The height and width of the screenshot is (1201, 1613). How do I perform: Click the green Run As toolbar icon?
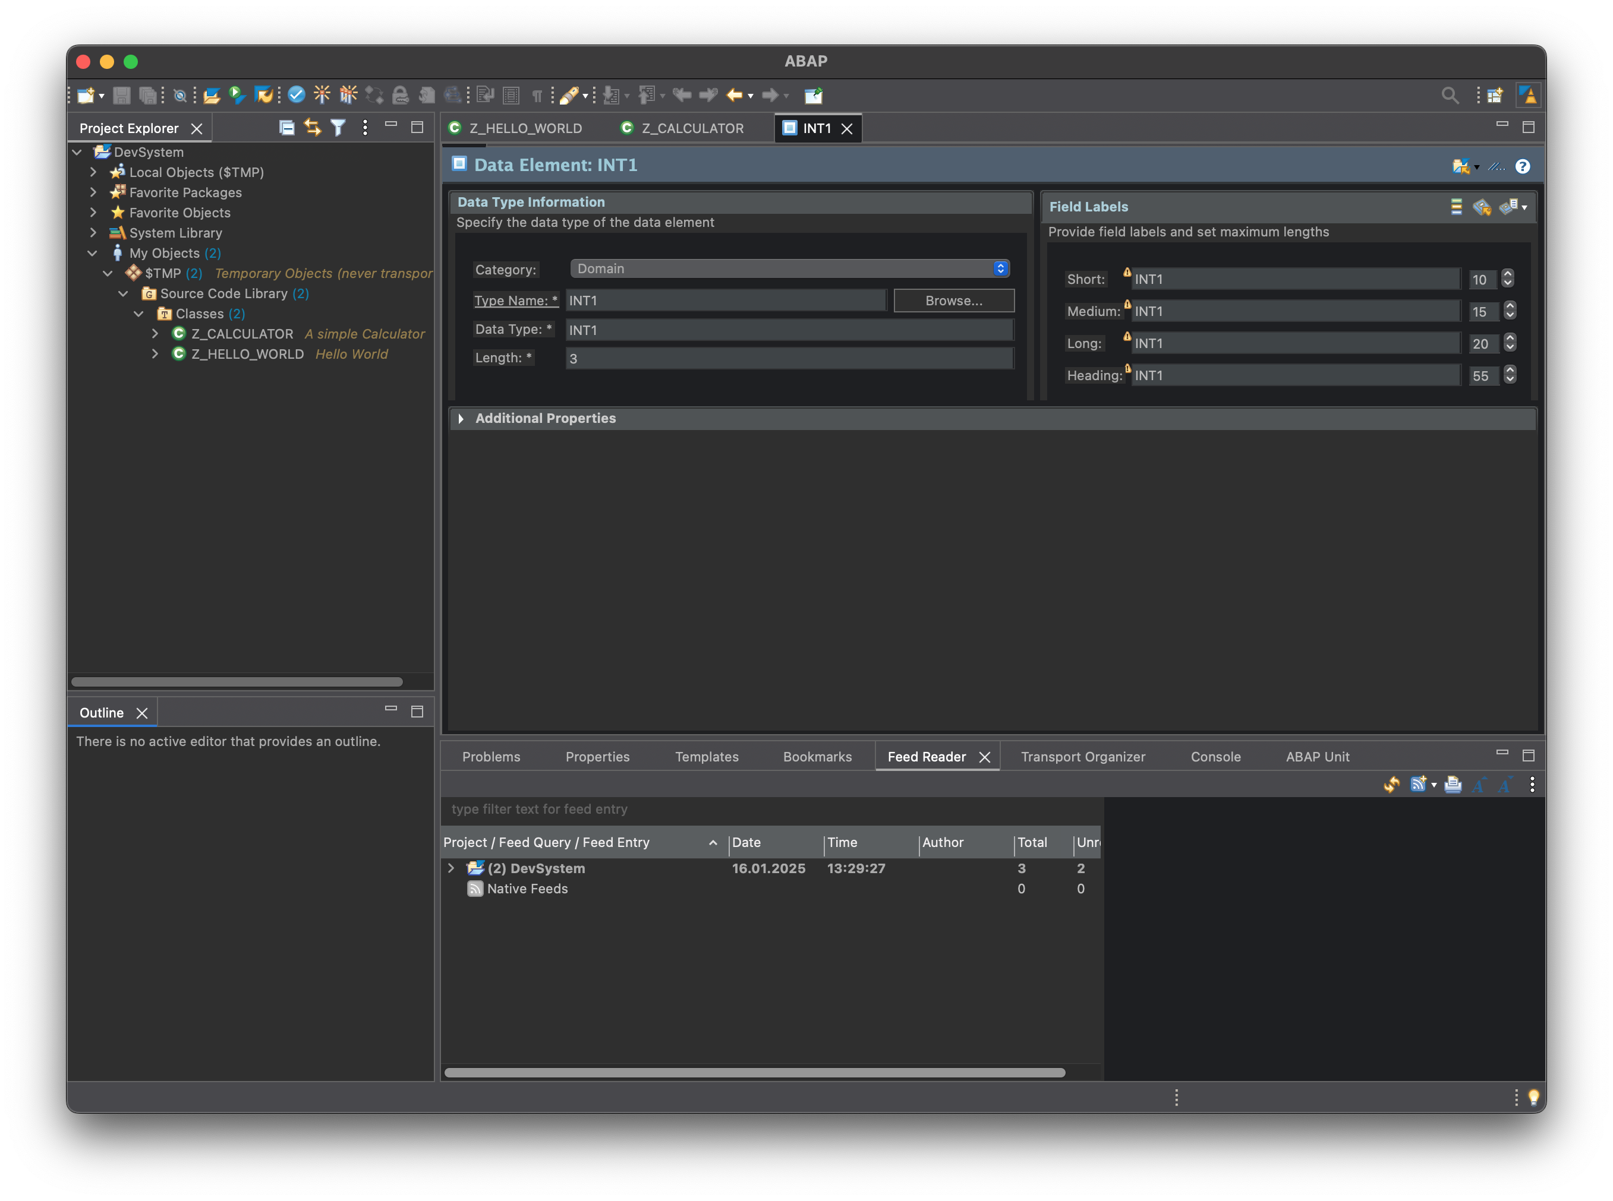pyautogui.click(x=237, y=95)
